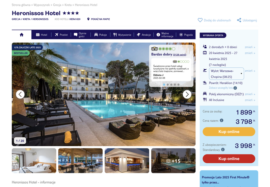Open the +15 photos thumbnail
Image resolution: width=270 pixels, height=187 pixels.
pyautogui.click(x=173, y=161)
